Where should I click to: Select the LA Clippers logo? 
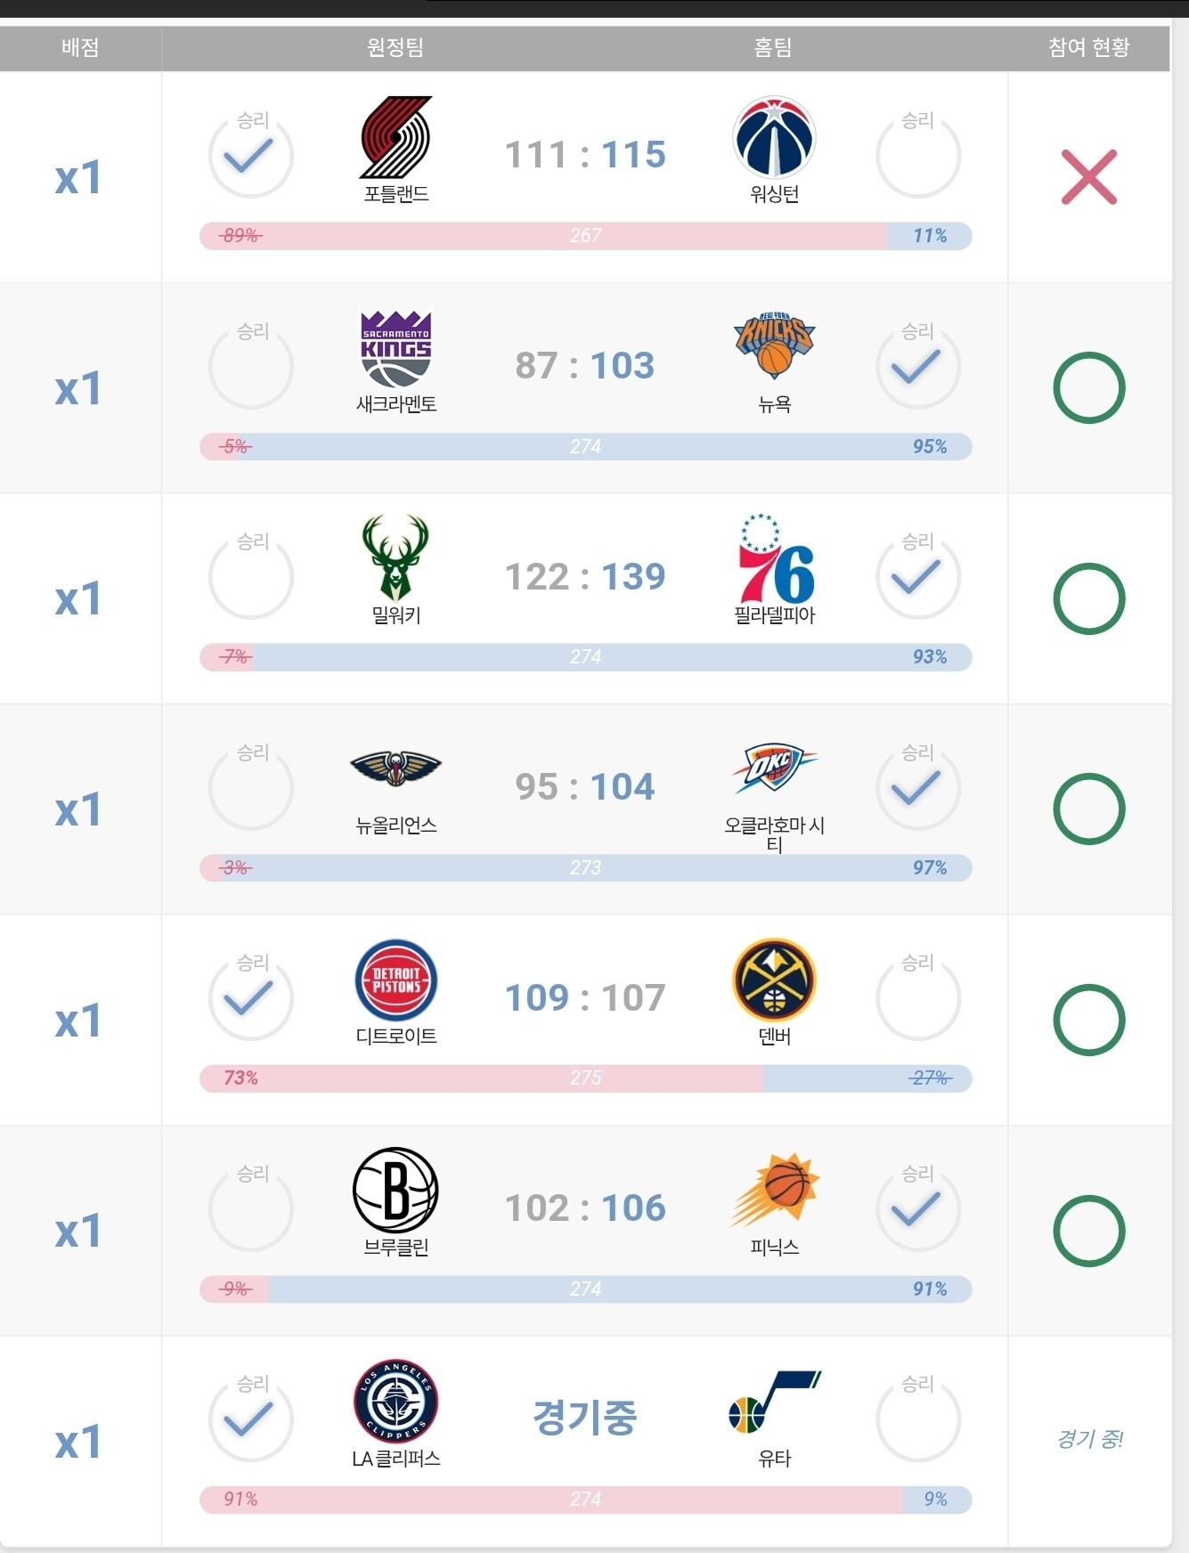(x=396, y=1401)
